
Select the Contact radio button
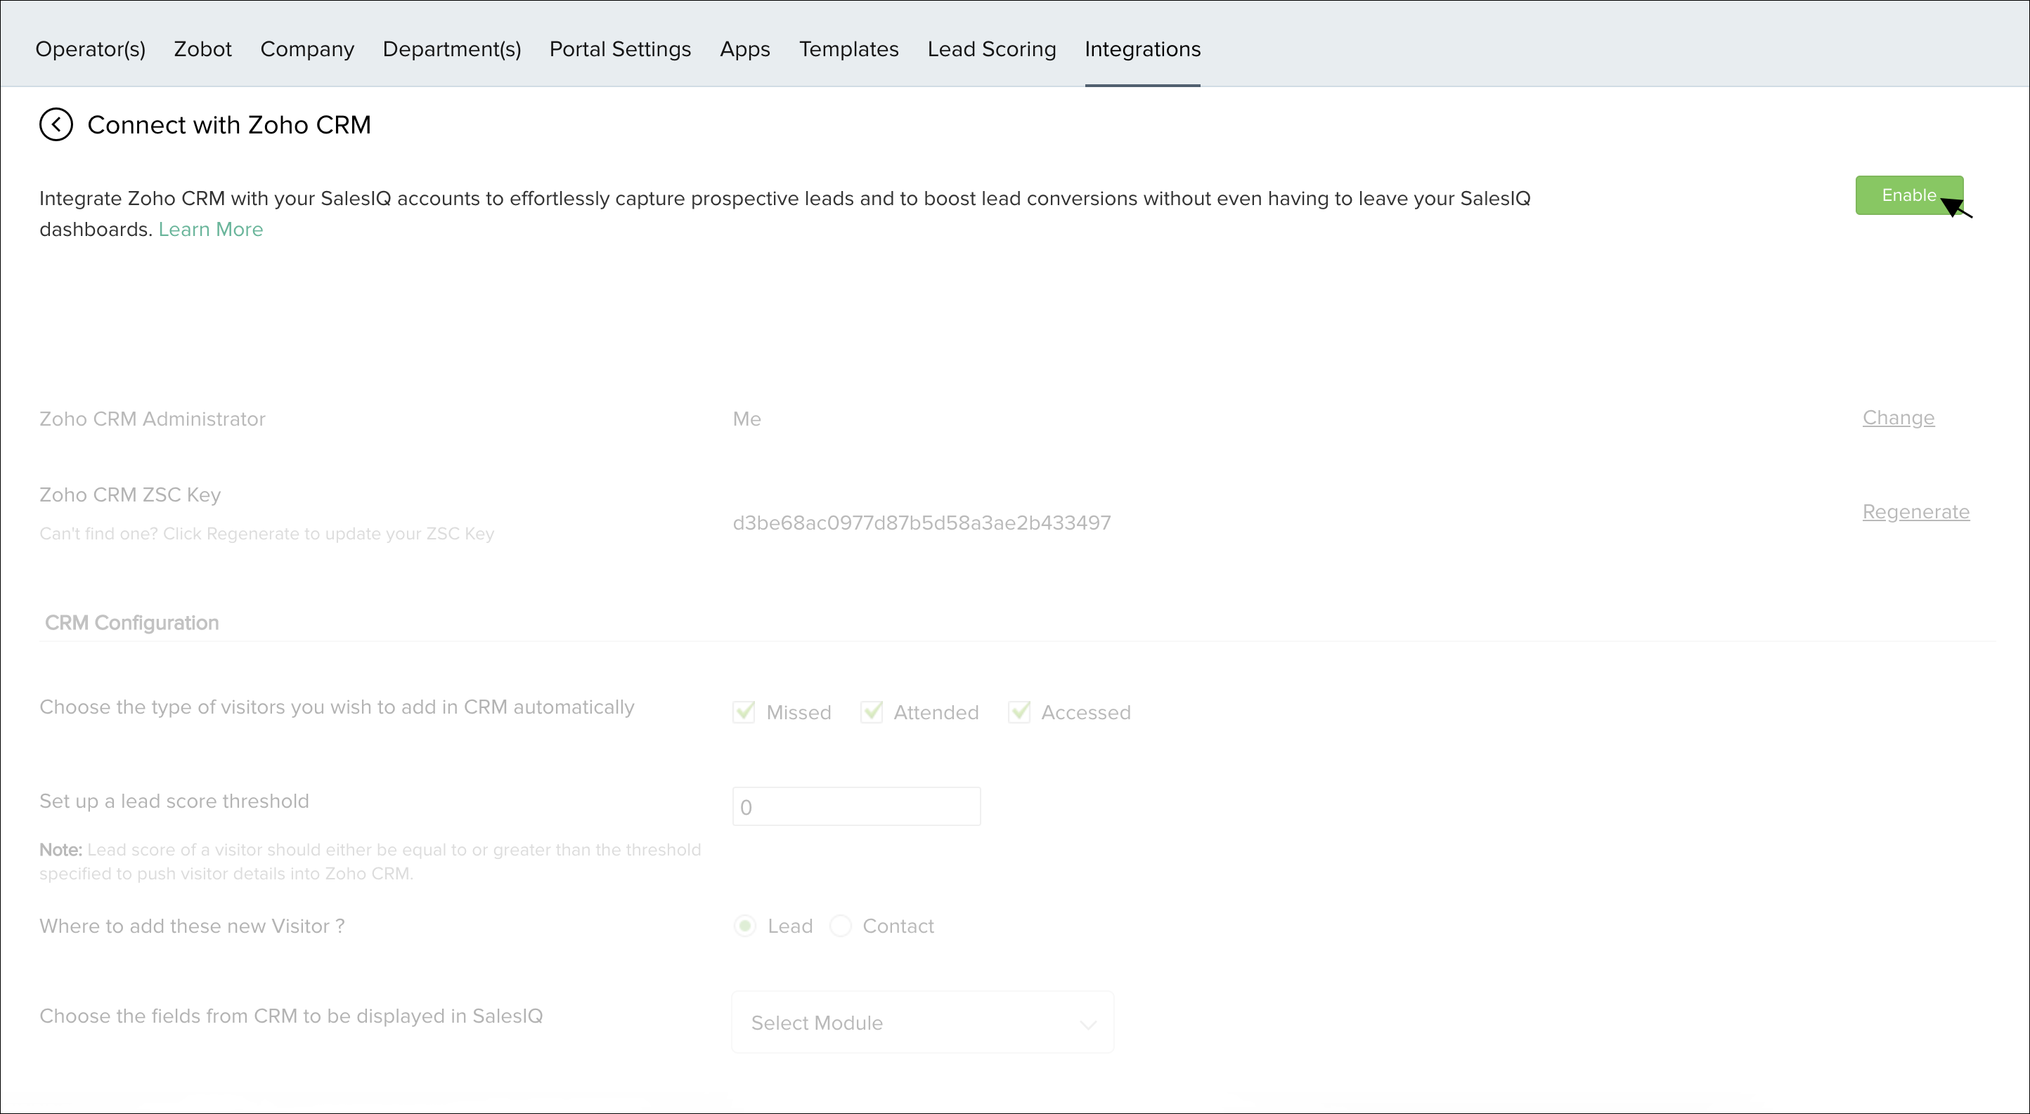841,926
